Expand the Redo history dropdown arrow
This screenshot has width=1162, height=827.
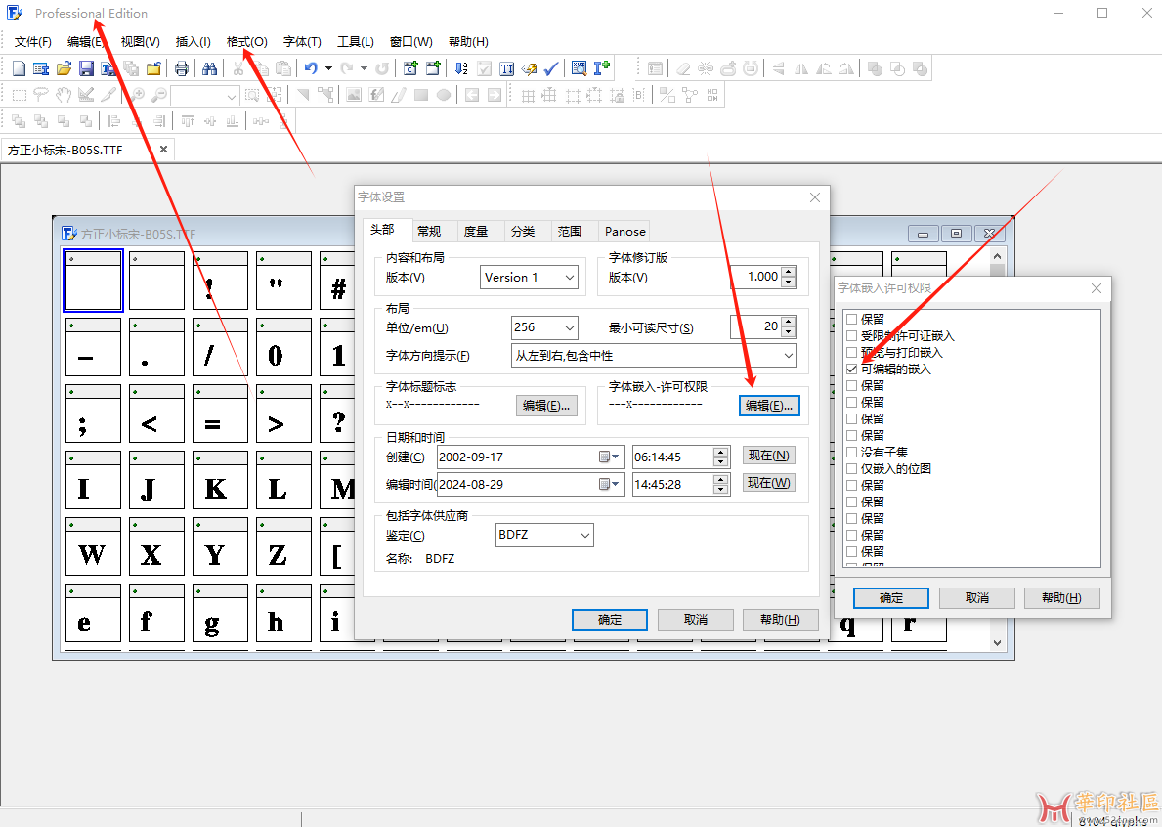364,68
